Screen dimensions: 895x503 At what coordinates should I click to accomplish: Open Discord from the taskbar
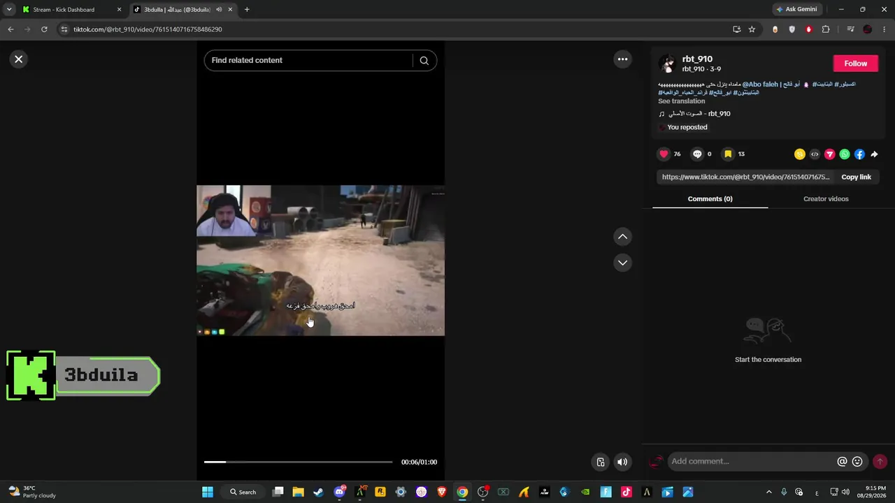click(339, 492)
